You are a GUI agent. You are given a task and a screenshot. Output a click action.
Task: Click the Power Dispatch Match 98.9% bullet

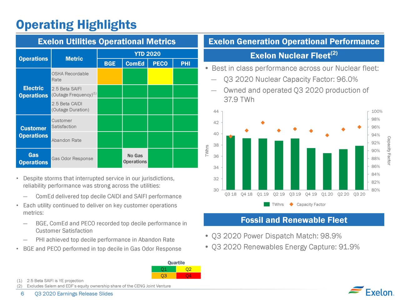(x=277, y=236)
